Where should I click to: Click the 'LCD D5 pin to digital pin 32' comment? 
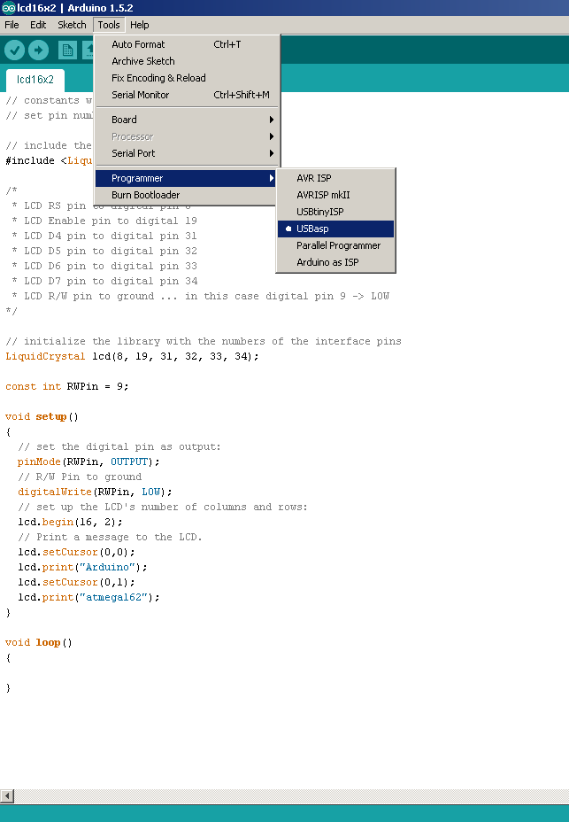tap(104, 251)
